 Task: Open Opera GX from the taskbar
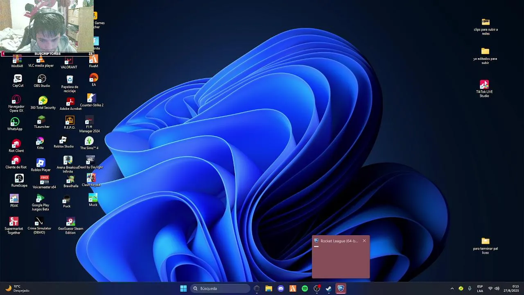[257, 288]
